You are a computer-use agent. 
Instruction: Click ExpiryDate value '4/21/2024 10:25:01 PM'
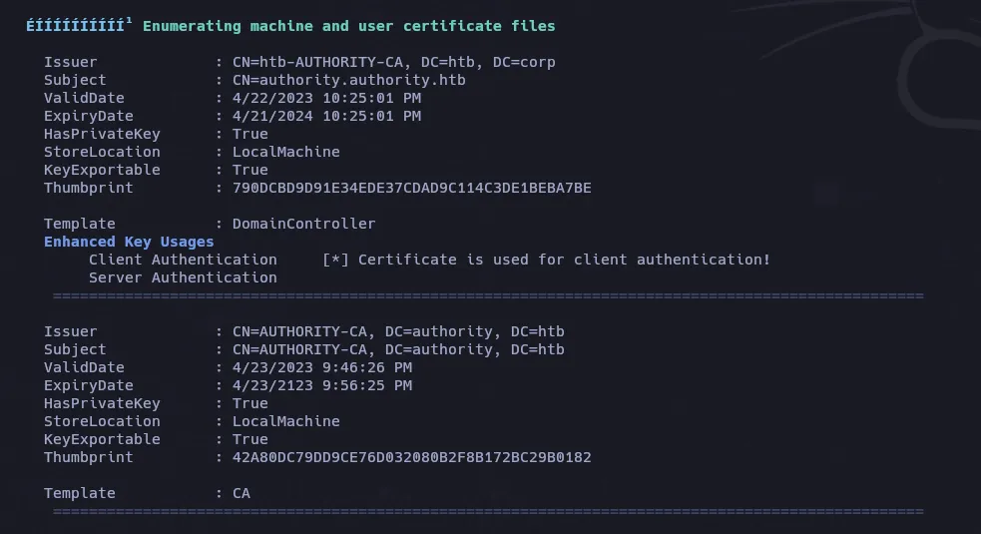click(326, 117)
